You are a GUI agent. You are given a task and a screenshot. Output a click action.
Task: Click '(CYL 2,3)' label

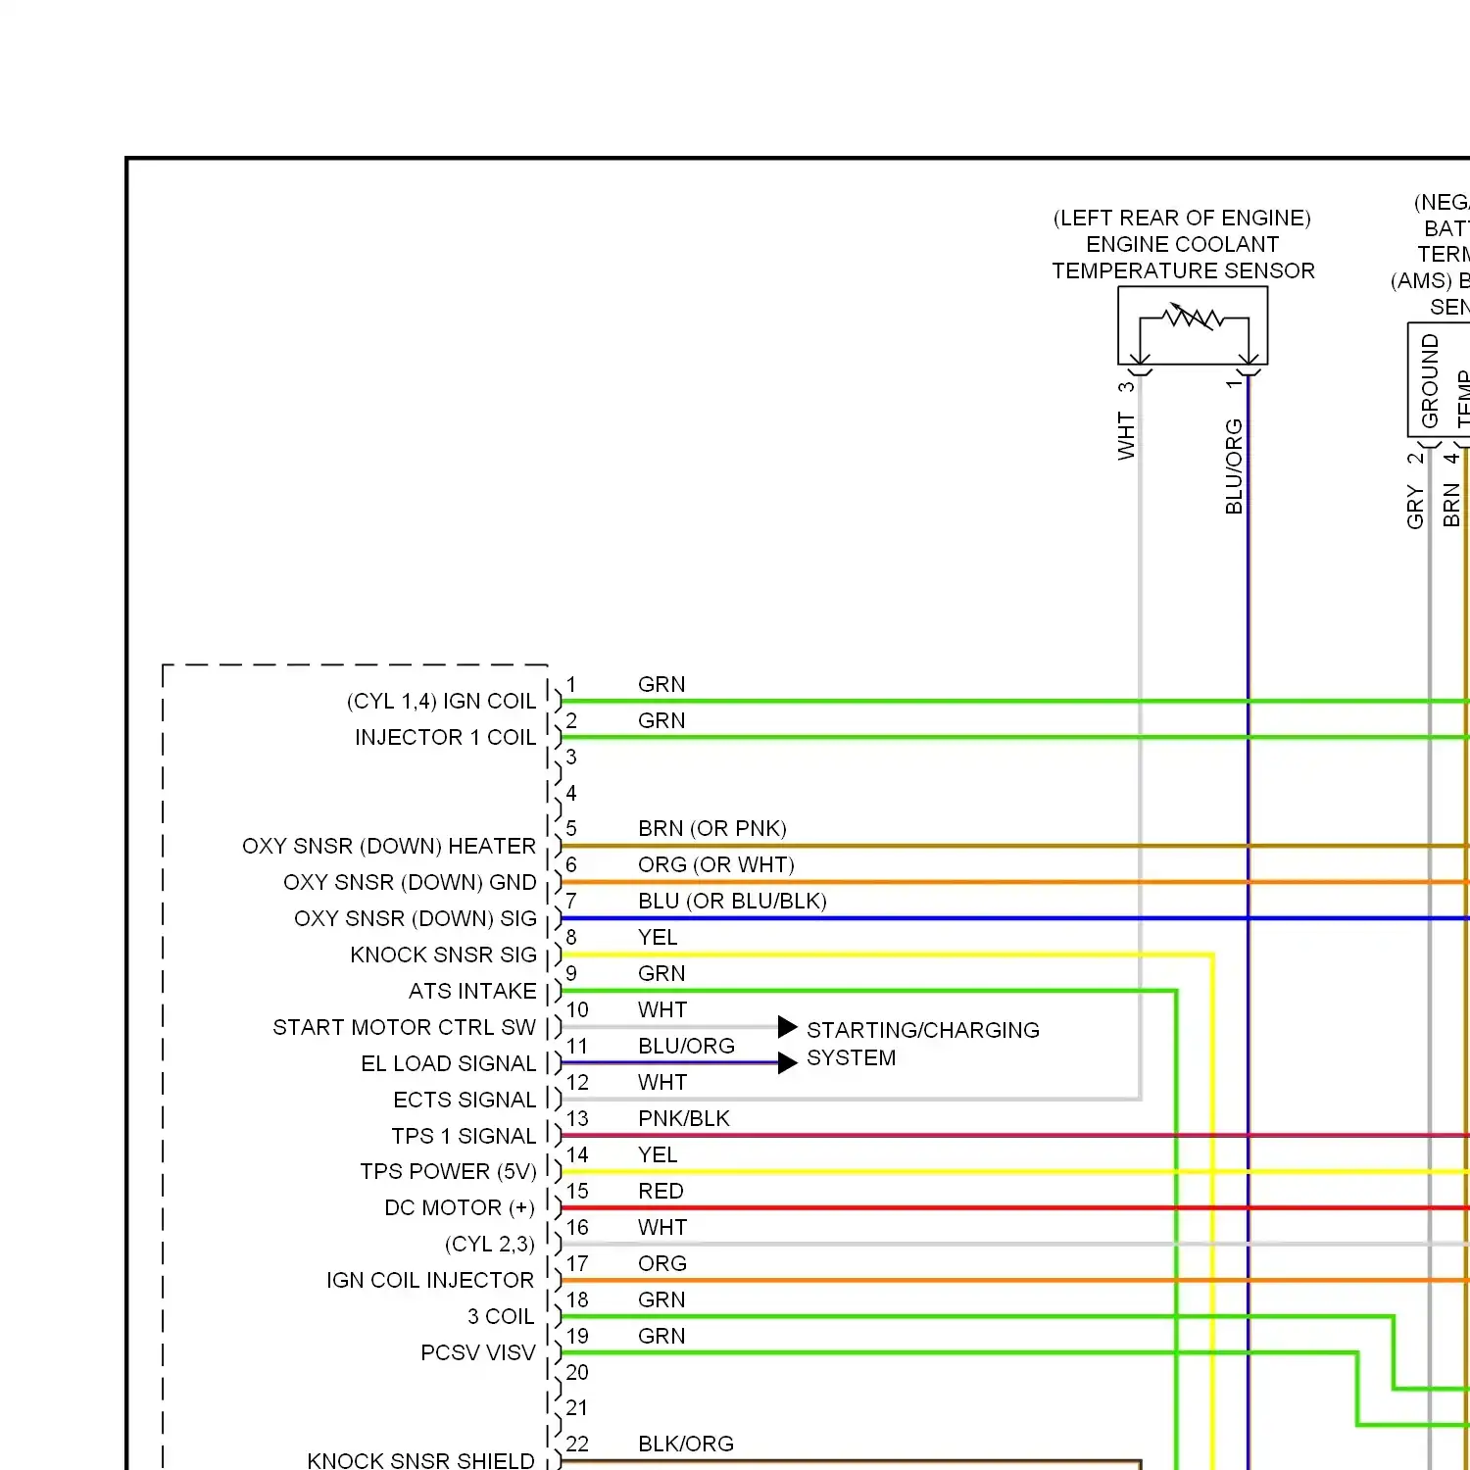click(490, 1245)
